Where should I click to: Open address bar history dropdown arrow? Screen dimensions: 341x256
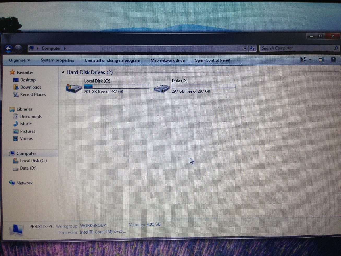[x=245, y=48]
